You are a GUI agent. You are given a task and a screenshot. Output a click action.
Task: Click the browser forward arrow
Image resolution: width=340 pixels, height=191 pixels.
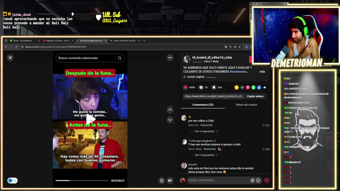(11, 47)
